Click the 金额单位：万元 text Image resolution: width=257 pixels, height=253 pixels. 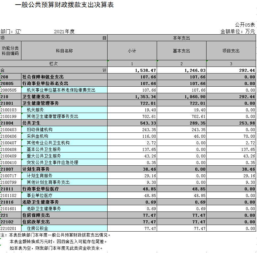(x=238, y=31)
